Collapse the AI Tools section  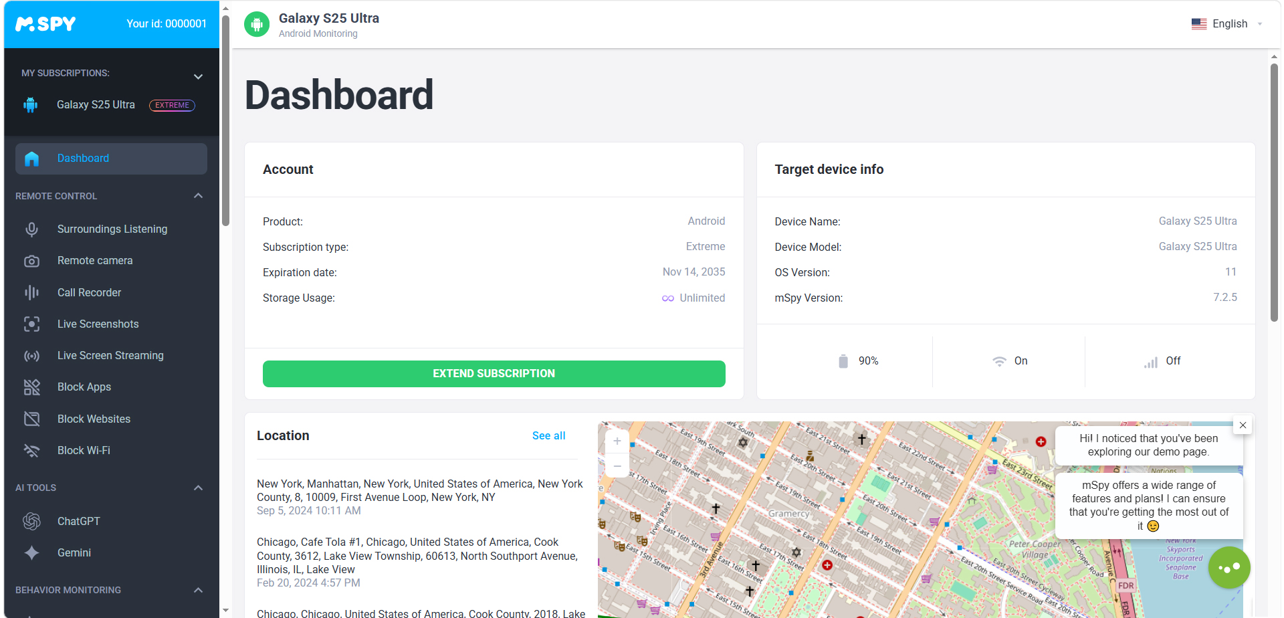tap(198, 488)
